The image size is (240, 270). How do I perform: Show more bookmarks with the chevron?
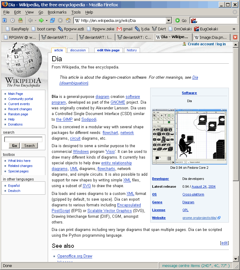pyautogui.click(x=234, y=29)
